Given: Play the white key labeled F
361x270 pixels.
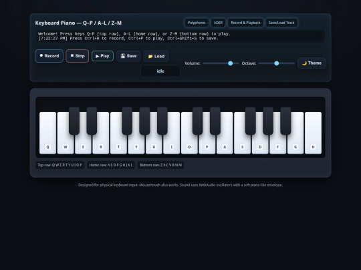Looking at the screenshot, I should (x=277, y=145).
